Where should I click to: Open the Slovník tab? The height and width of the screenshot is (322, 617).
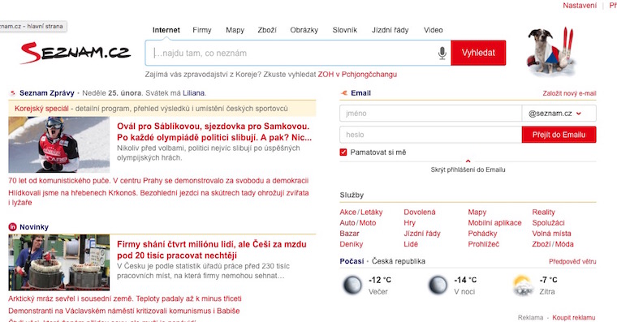[x=345, y=30]
